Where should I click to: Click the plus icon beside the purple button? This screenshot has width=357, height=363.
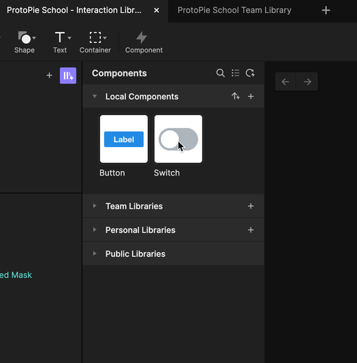click(x=49, y=76)
